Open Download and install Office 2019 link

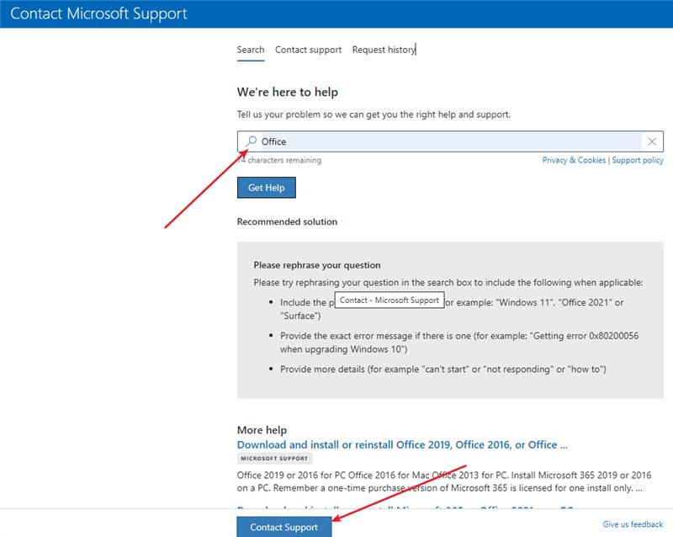tap(402, 444)
